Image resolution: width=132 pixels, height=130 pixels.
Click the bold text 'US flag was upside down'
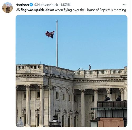(35, 10)
